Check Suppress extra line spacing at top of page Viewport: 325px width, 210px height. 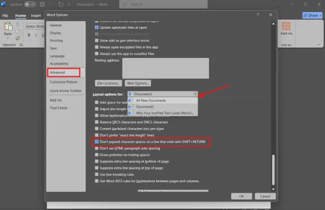(x=96, y=168)
